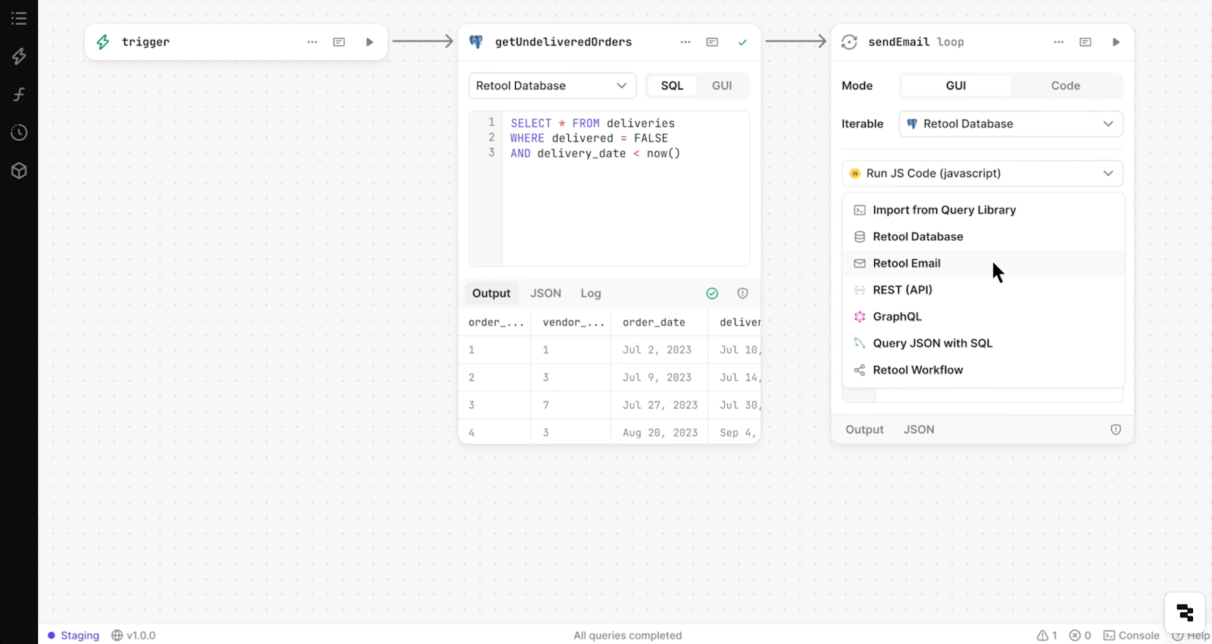This screenshot has height=644, width=1212.
Task: Run the trigger block
Action: (x=370, y=42)
